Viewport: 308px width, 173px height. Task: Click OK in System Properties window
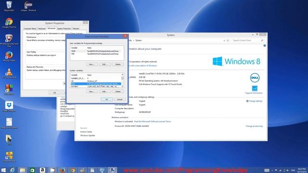click(54, 93)
